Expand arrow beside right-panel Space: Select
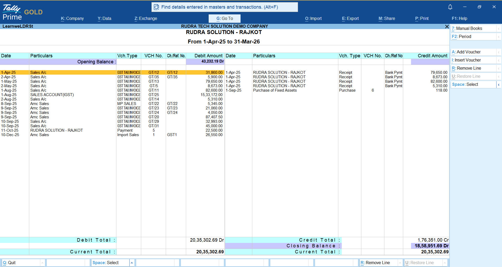The image size is (502, 267). click(499, 85)
